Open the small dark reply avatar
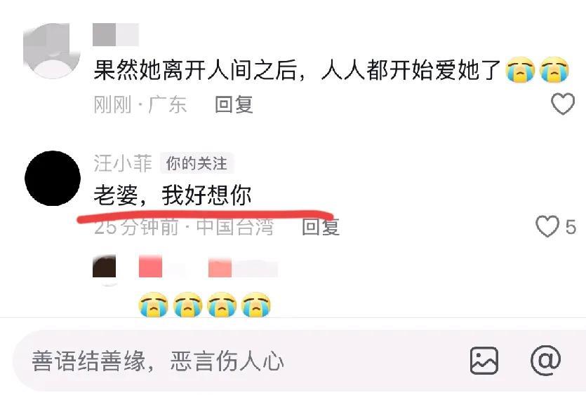 105,266
